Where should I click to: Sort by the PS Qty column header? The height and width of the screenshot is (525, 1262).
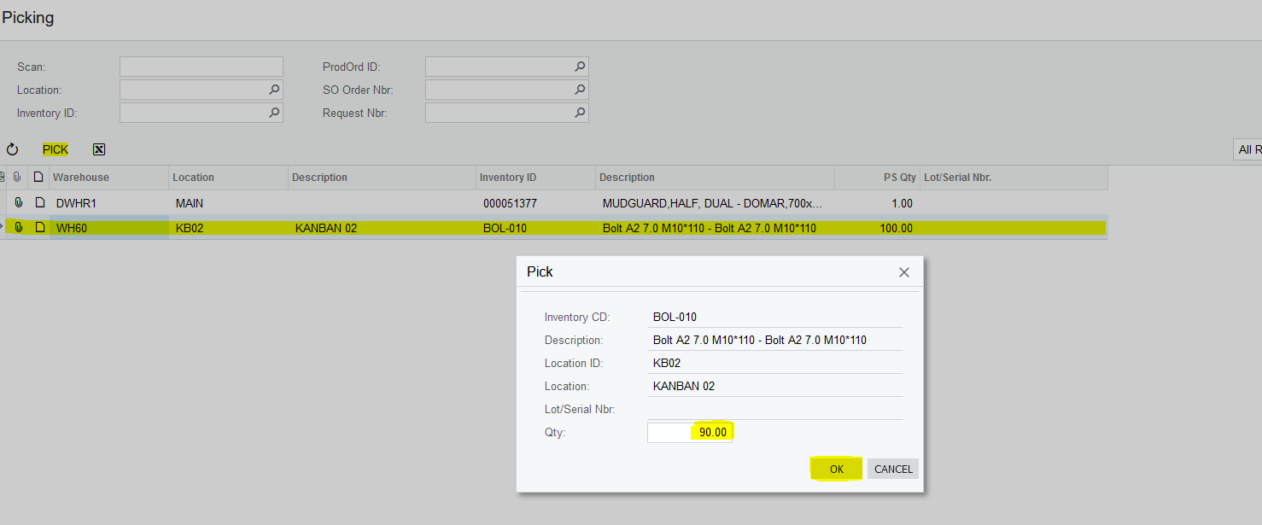[x=899, y=178]
